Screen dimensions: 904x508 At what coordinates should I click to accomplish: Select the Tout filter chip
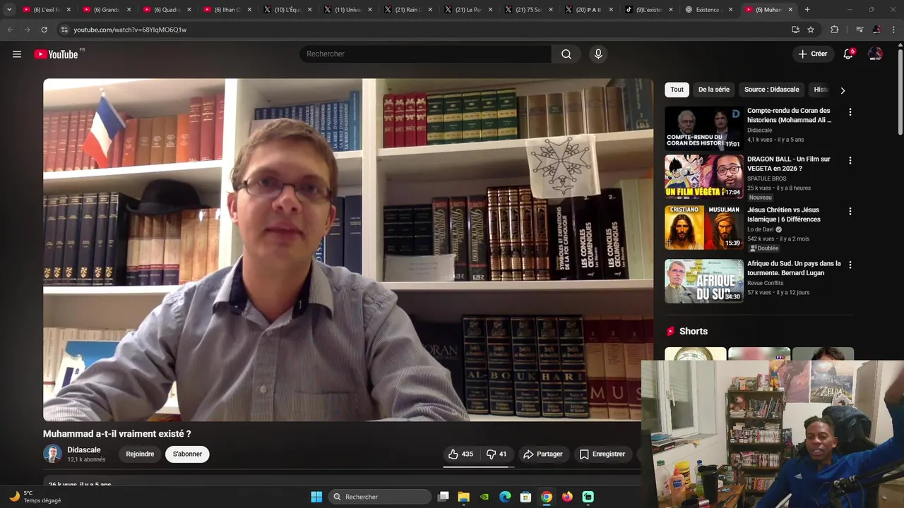(677, 90)
